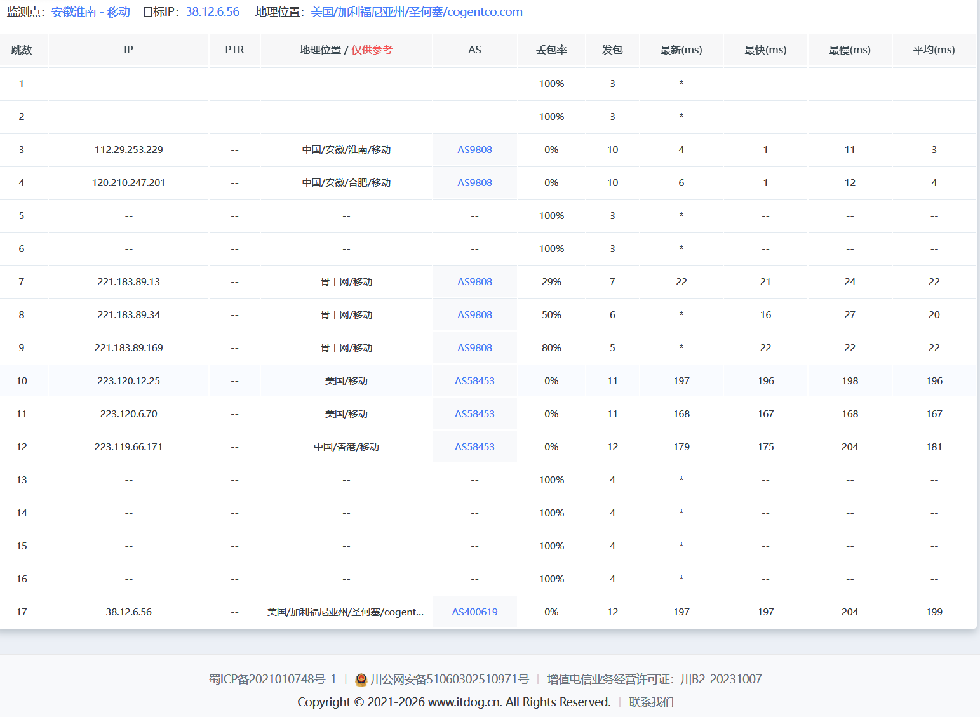980x717 pixels.
Task: Click the 平均(ms) column header
Action: (x=934, y=50)
